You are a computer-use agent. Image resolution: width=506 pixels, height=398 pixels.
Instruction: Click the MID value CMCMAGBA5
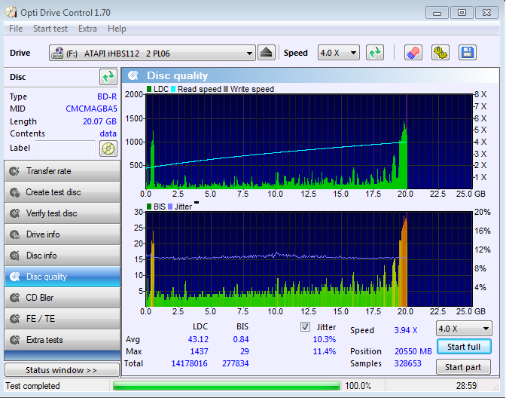pos(91,109)
